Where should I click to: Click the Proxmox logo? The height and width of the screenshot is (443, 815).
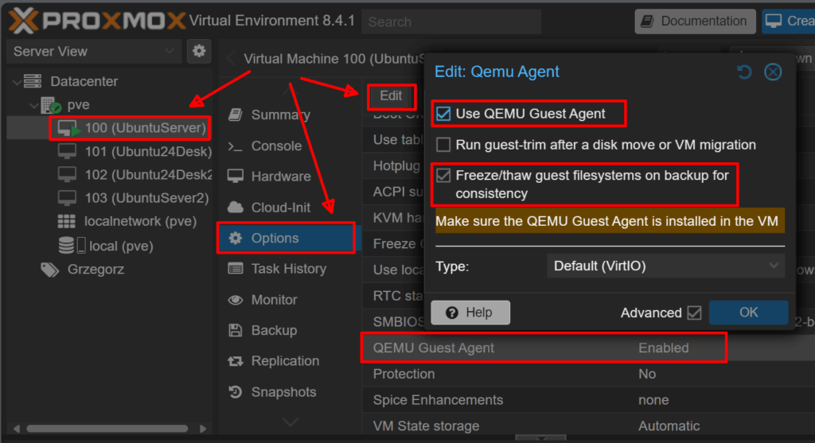97,21
